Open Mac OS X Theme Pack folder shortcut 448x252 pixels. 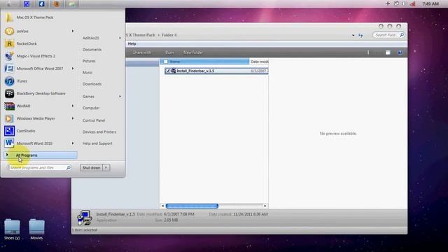tap(35, 17)
